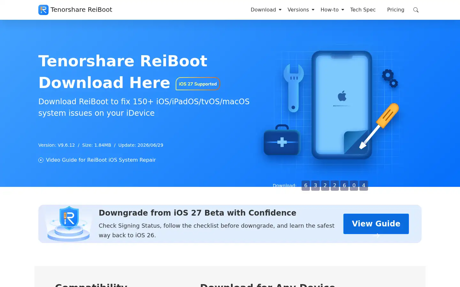Click the Tenorshare ReiBoot brand name
Image resolution: width=460 pixels, height=287 pixels.
point(81,10)
